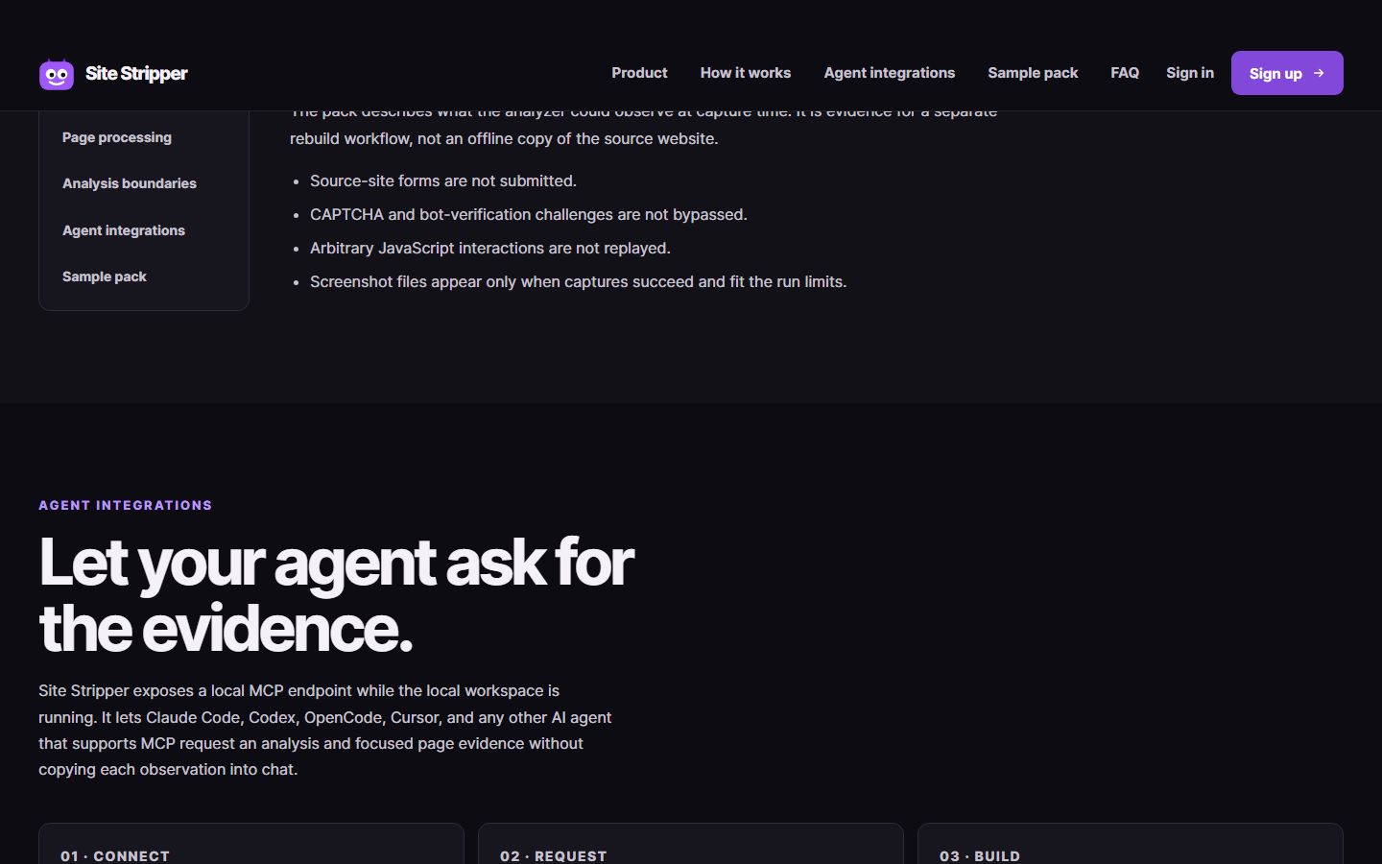The height and width of the screenshot is (864, 1382).
Task: Click the '03 · BUILD' card label
Action: tap(980, 855)
